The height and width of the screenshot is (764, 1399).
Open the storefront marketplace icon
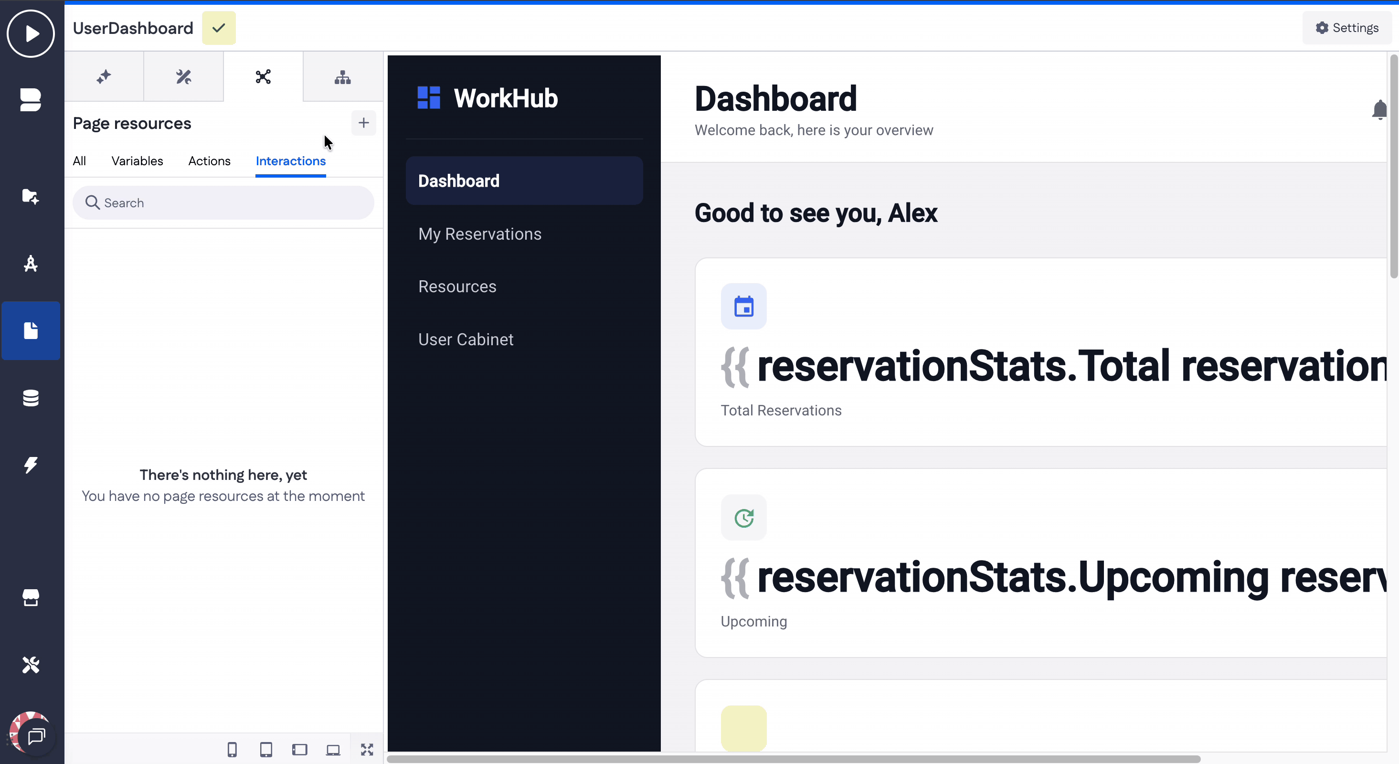pos(31,597)
